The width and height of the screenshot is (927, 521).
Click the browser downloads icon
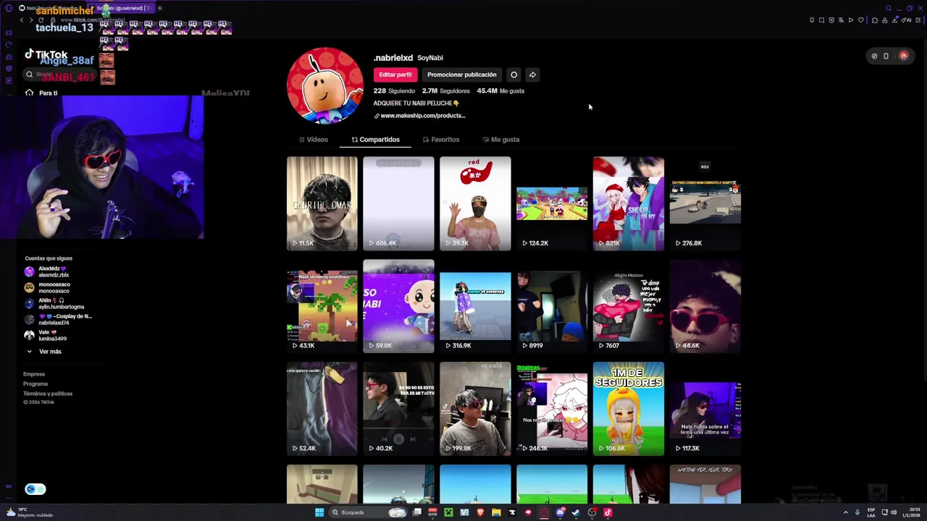[894, 20]
